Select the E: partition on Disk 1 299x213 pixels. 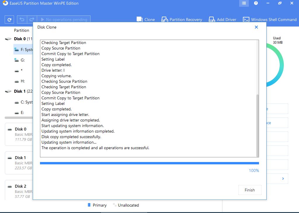point(23,112)
